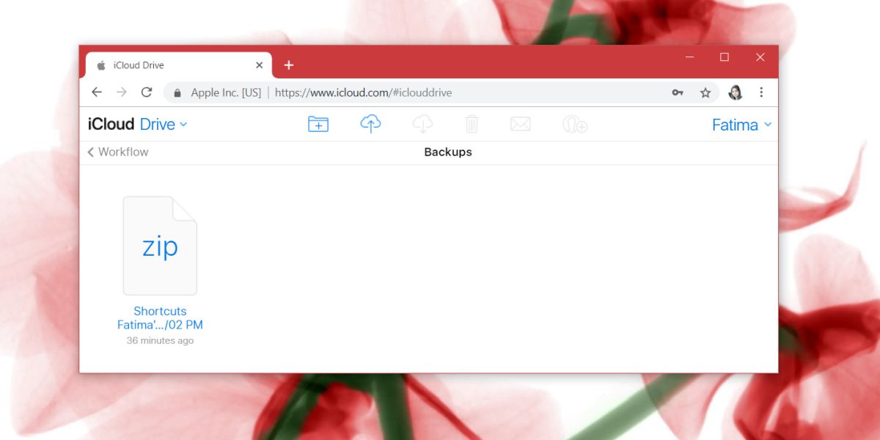Maximize the Chrome window
The image size is (880, 440).
725,57
